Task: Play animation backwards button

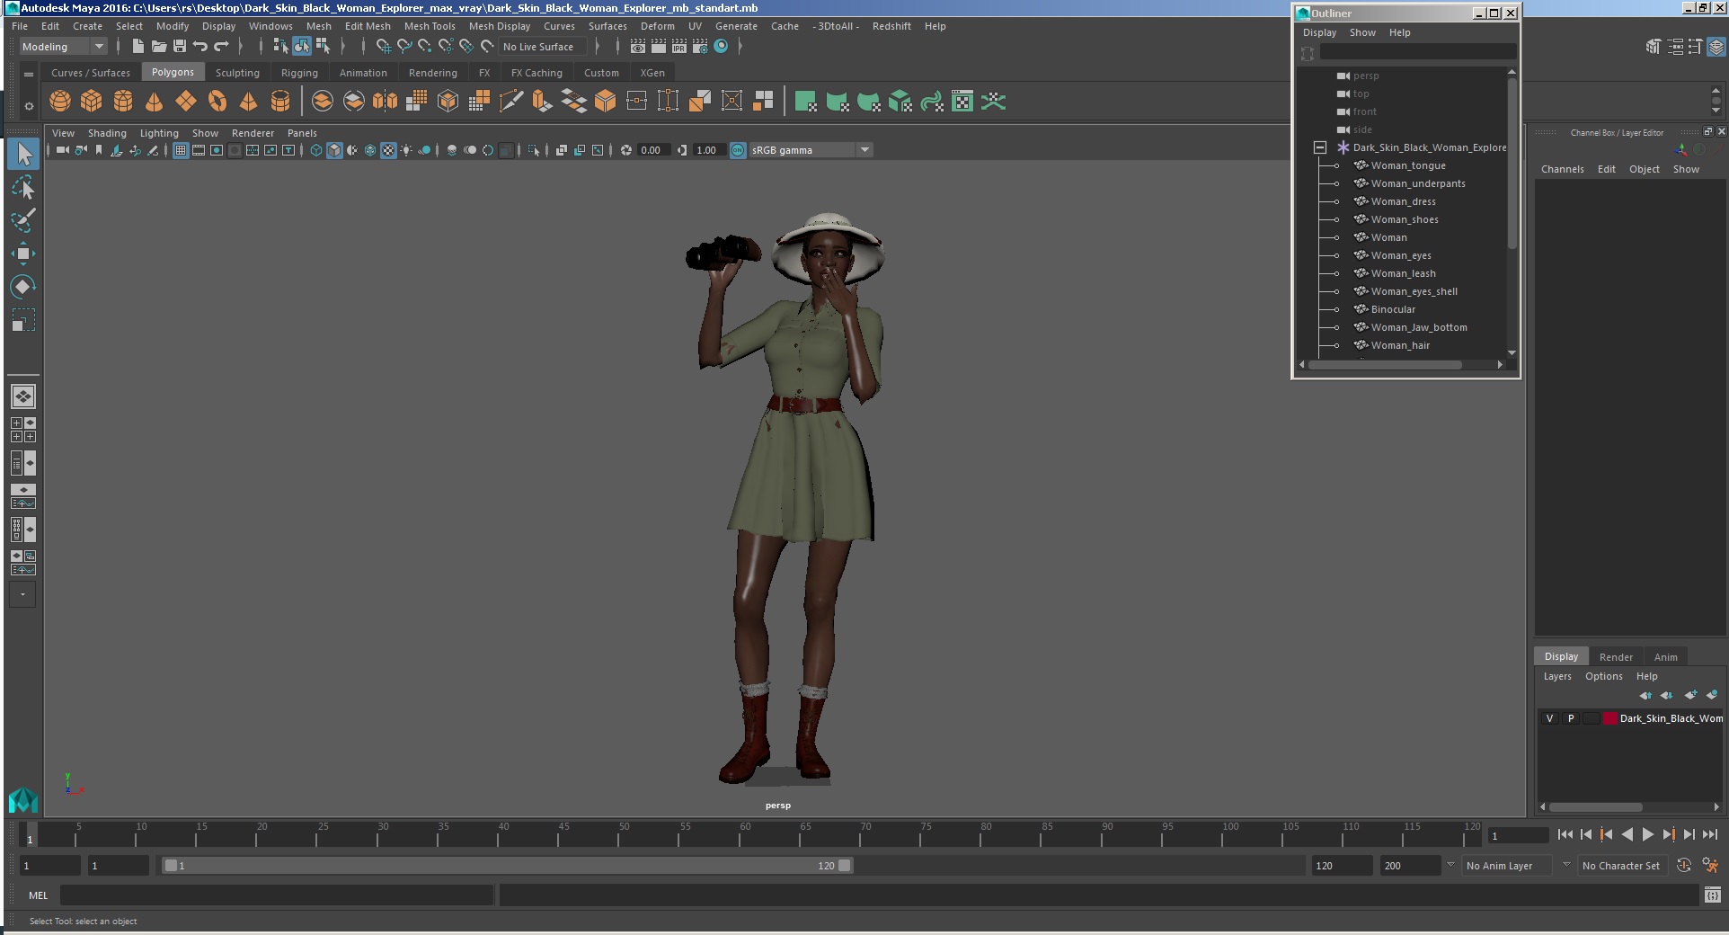Action: pyautogui.click(x=1627, y=835)
